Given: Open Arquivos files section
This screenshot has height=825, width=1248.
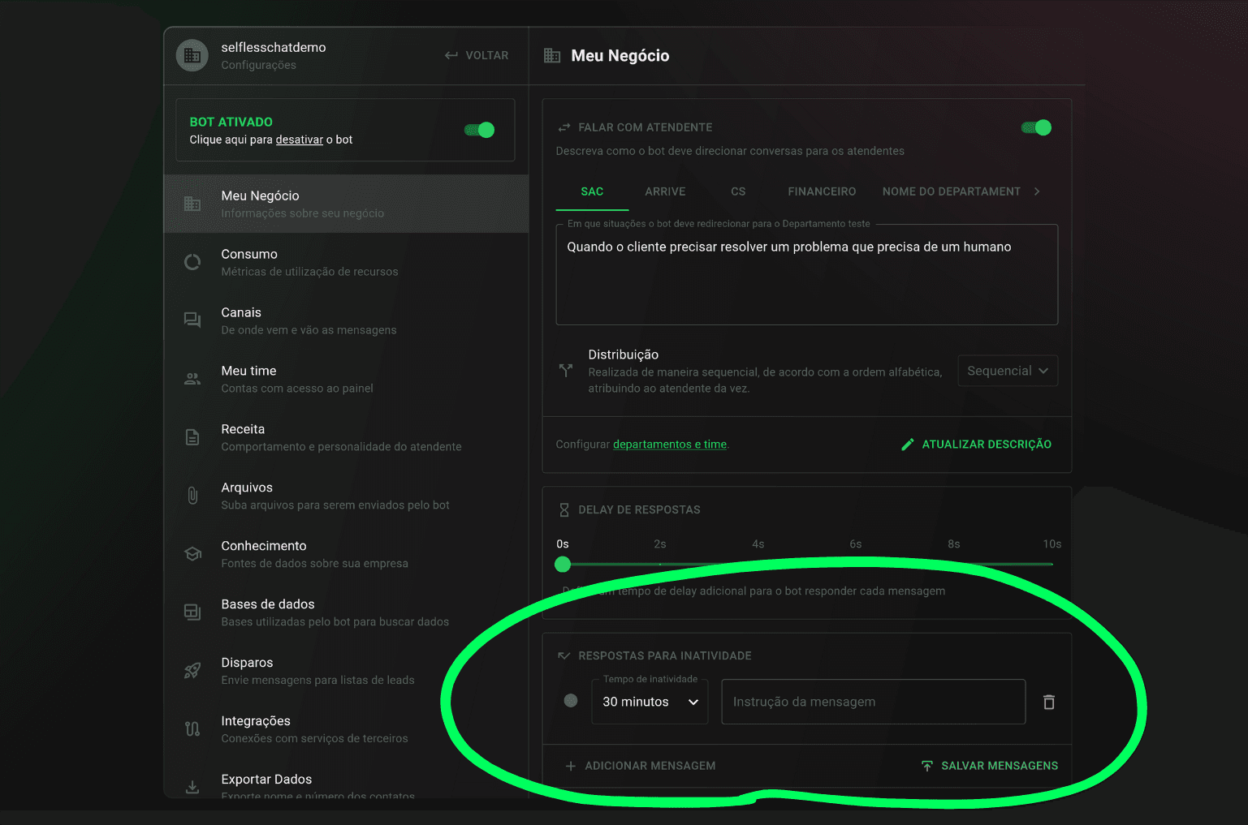Looking at the screenshot, I should (347, 496).
